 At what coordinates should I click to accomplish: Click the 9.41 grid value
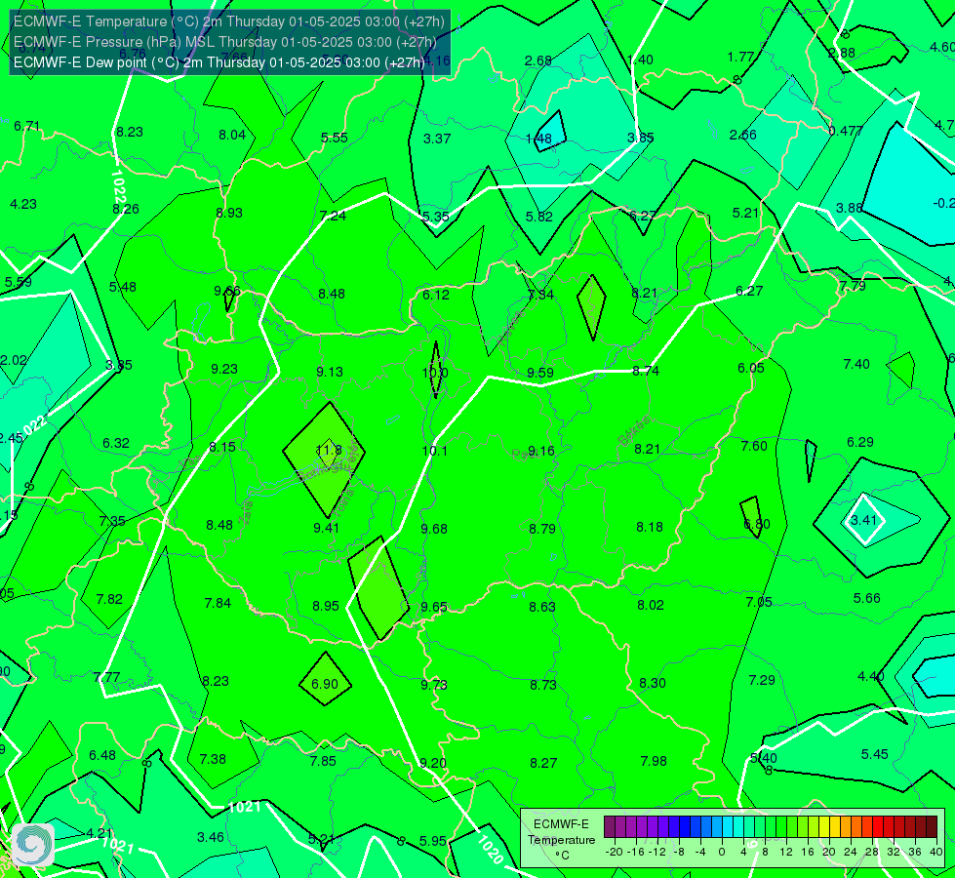(x=327, y=528)
